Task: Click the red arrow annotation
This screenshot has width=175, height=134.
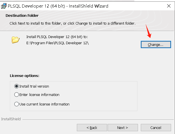Action: click(x=148, y=31)
